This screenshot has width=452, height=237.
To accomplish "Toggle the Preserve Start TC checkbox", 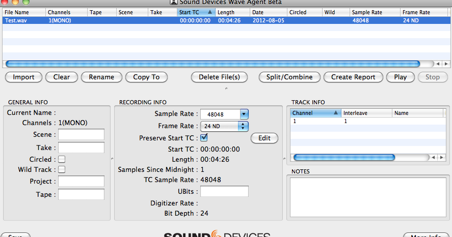I will (x=204, y=137).
